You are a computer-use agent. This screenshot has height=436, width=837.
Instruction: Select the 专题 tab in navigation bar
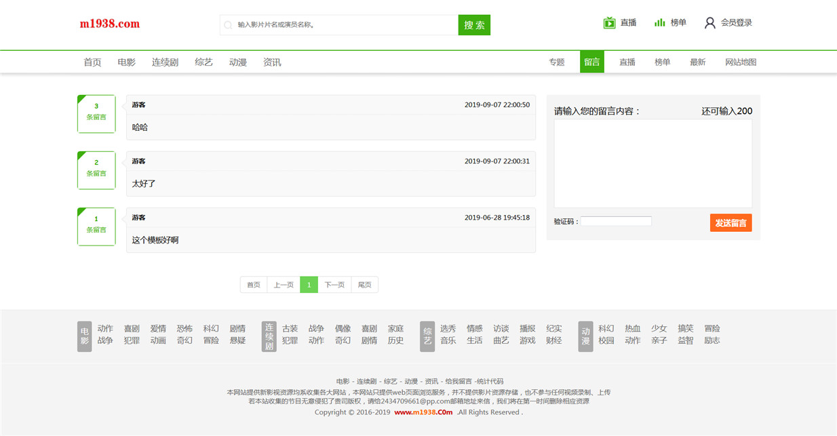click(557, 62)
